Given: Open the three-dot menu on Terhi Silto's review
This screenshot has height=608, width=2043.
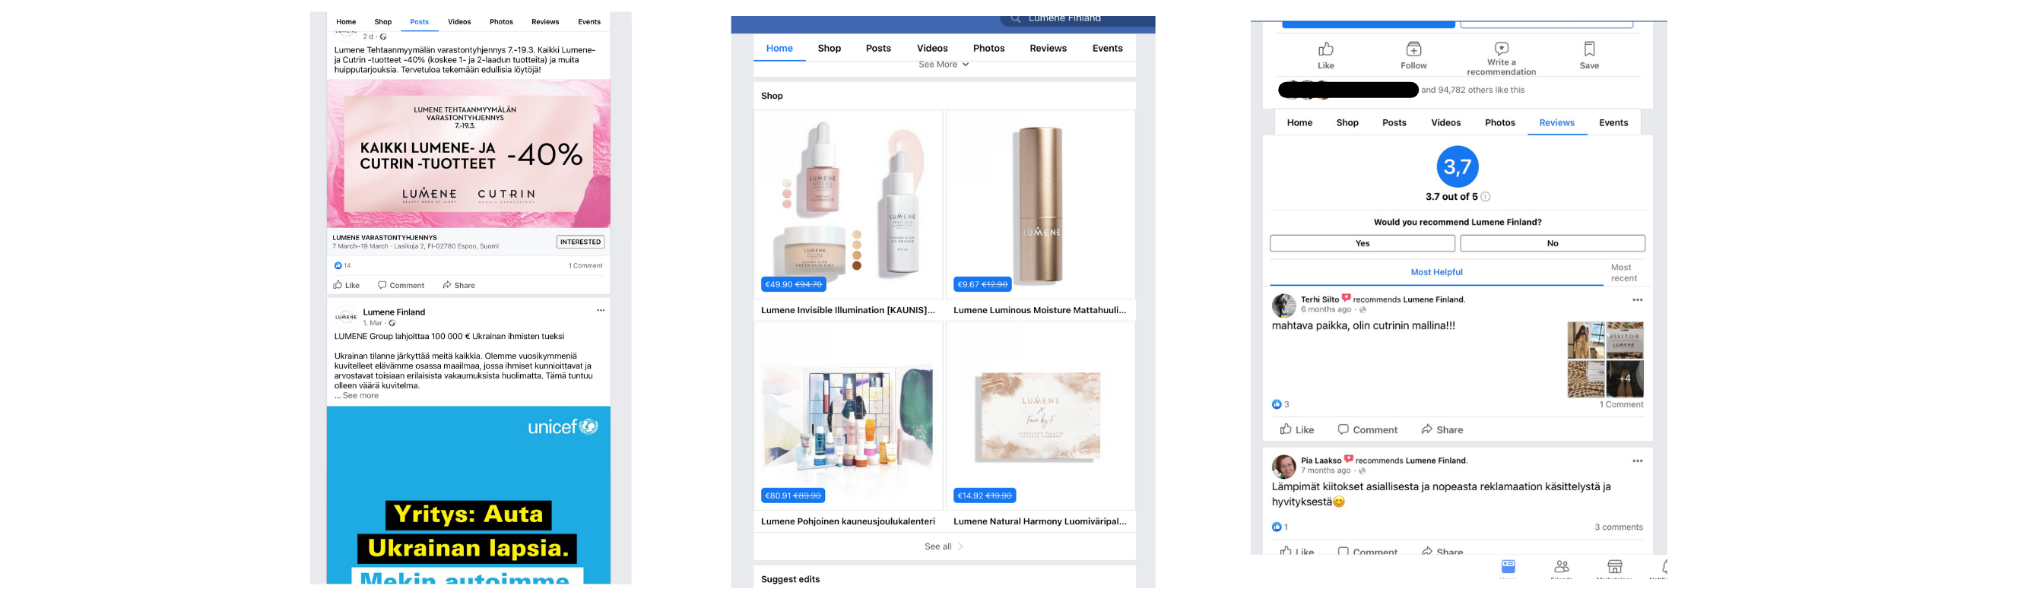Looking at the screenshot, I should click(1637, 300).
